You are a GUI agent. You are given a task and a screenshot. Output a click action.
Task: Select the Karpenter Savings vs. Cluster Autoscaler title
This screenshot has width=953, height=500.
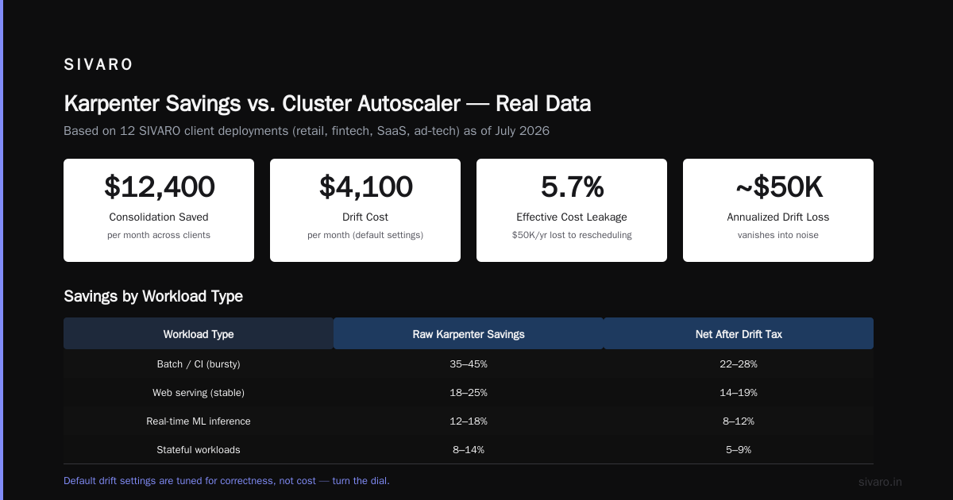[x=327, y=104]
